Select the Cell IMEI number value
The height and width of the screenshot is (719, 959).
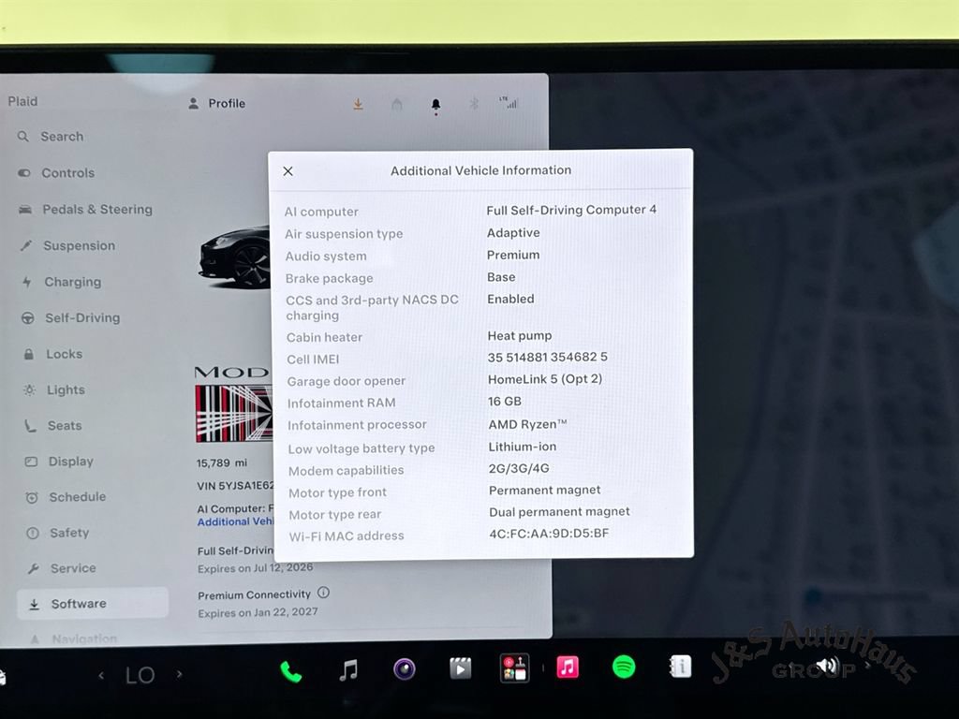[547, 357]
